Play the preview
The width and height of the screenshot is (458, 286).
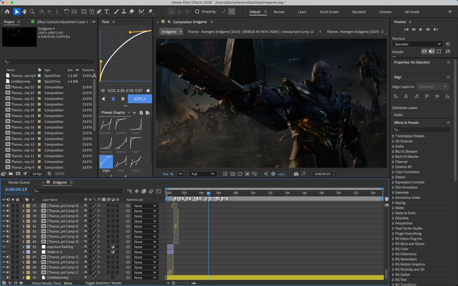pos(421,29)
